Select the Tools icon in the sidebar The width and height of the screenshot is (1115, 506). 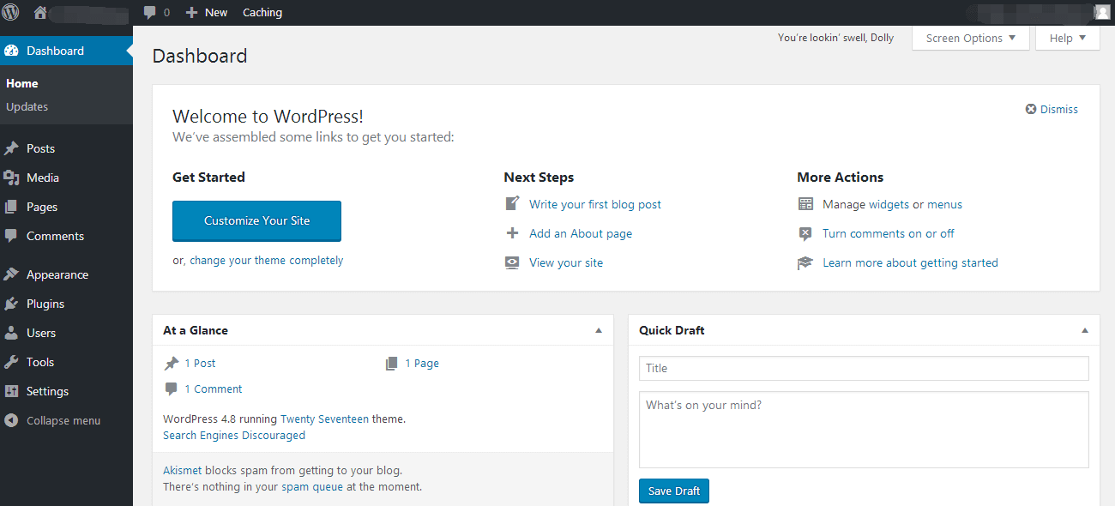tap(12, 361)
